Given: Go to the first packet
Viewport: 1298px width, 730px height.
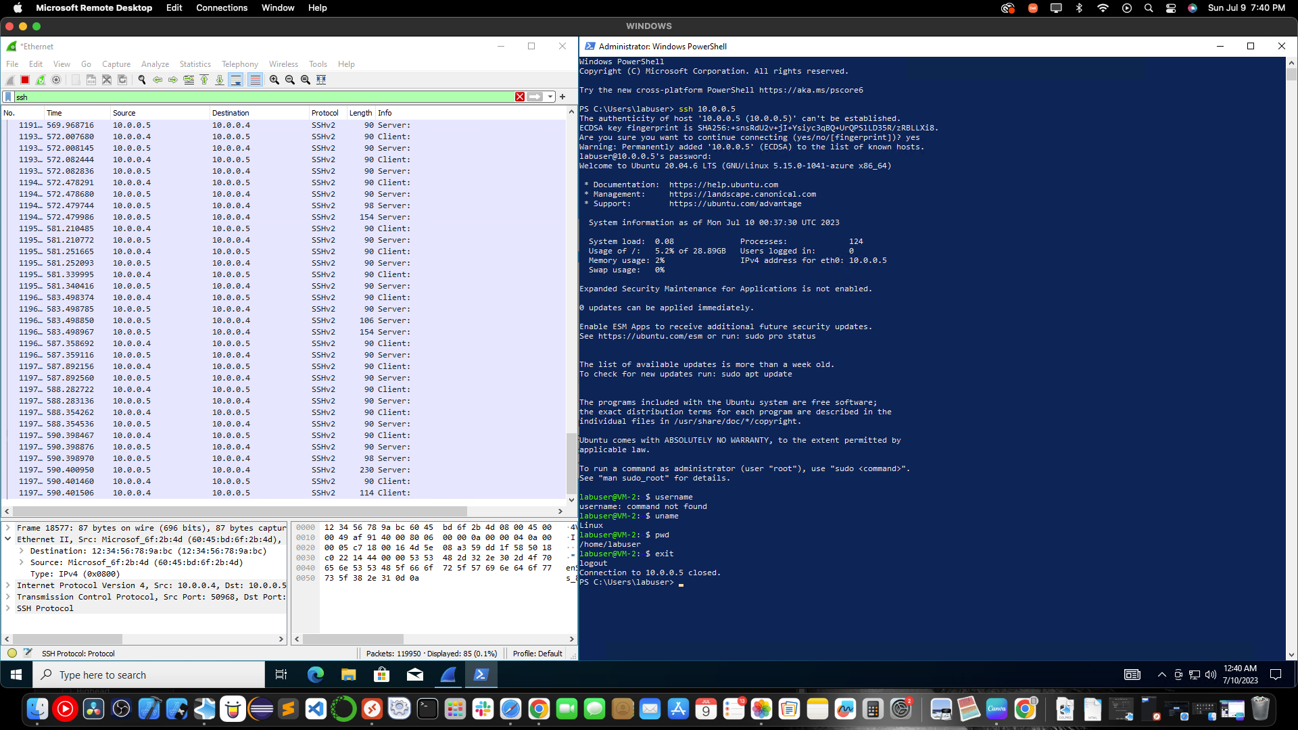Looking at the screenshot, I should point(204,80).
